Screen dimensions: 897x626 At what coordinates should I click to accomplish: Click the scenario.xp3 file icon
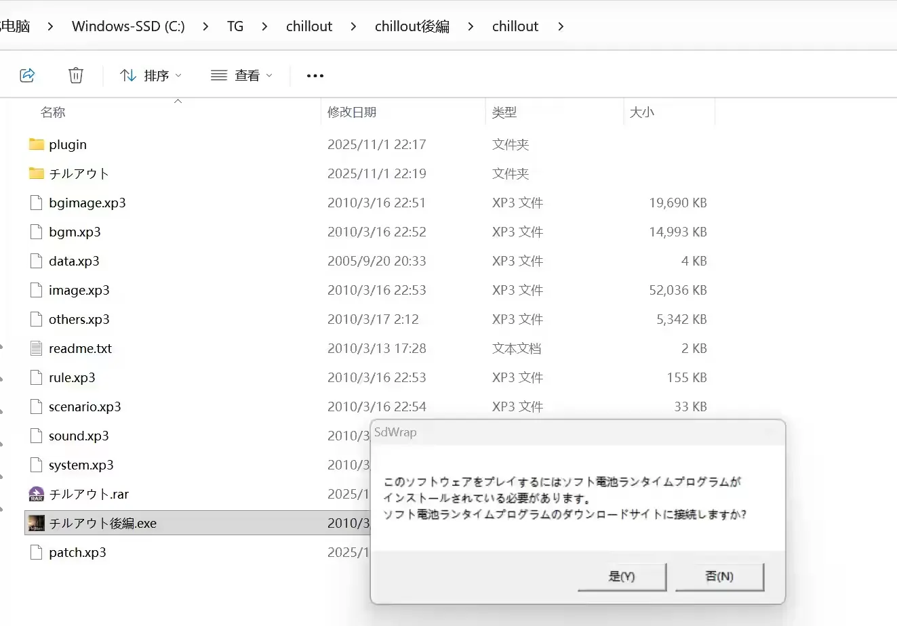coord(37,406)
